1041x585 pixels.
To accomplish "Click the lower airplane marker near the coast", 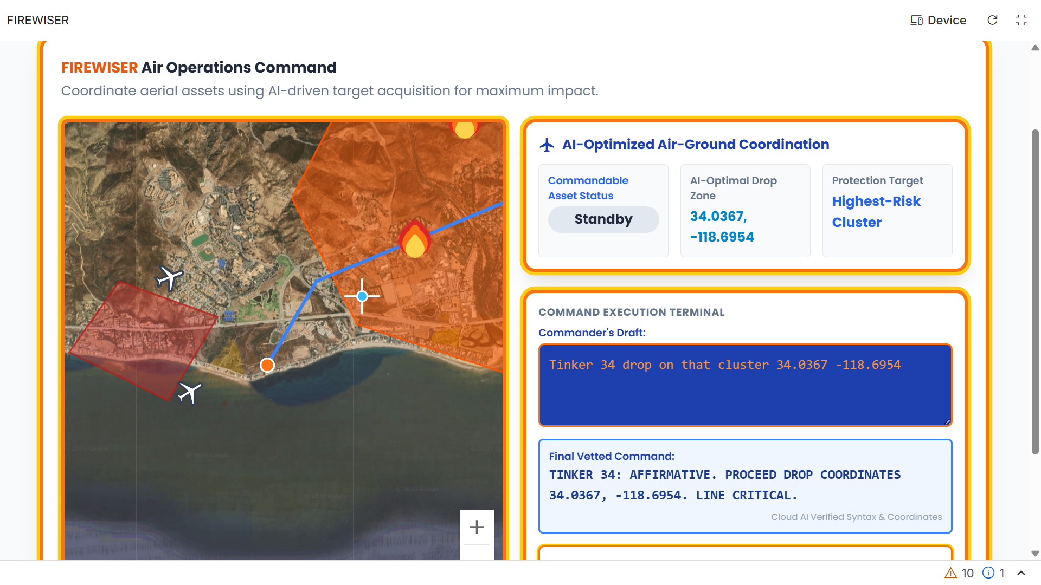I will click(190, 392).
